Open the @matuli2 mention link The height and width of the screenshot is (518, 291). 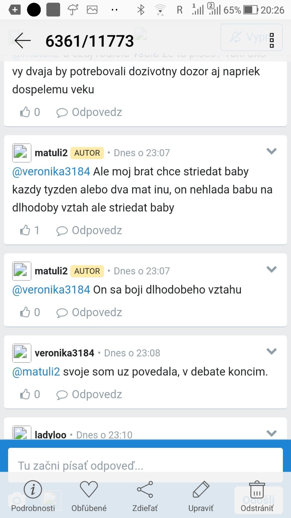[x=36, y=372]
